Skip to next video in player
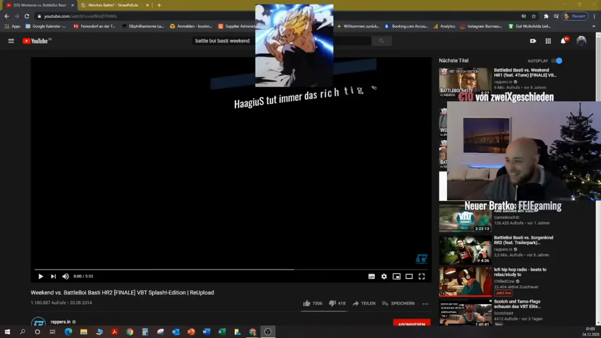Image resolution: width=601 pixels, height=338 pixels. click(x=53, y=277)
